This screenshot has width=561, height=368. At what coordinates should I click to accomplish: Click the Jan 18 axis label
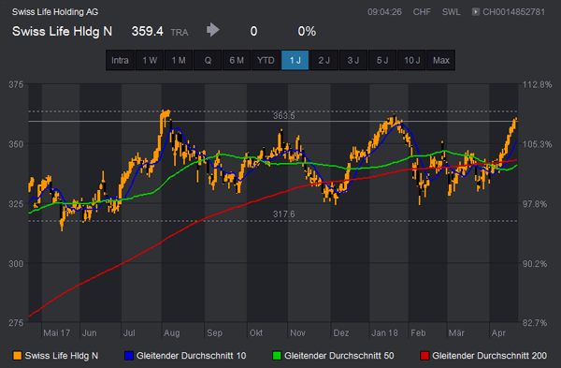click(384, 332)
